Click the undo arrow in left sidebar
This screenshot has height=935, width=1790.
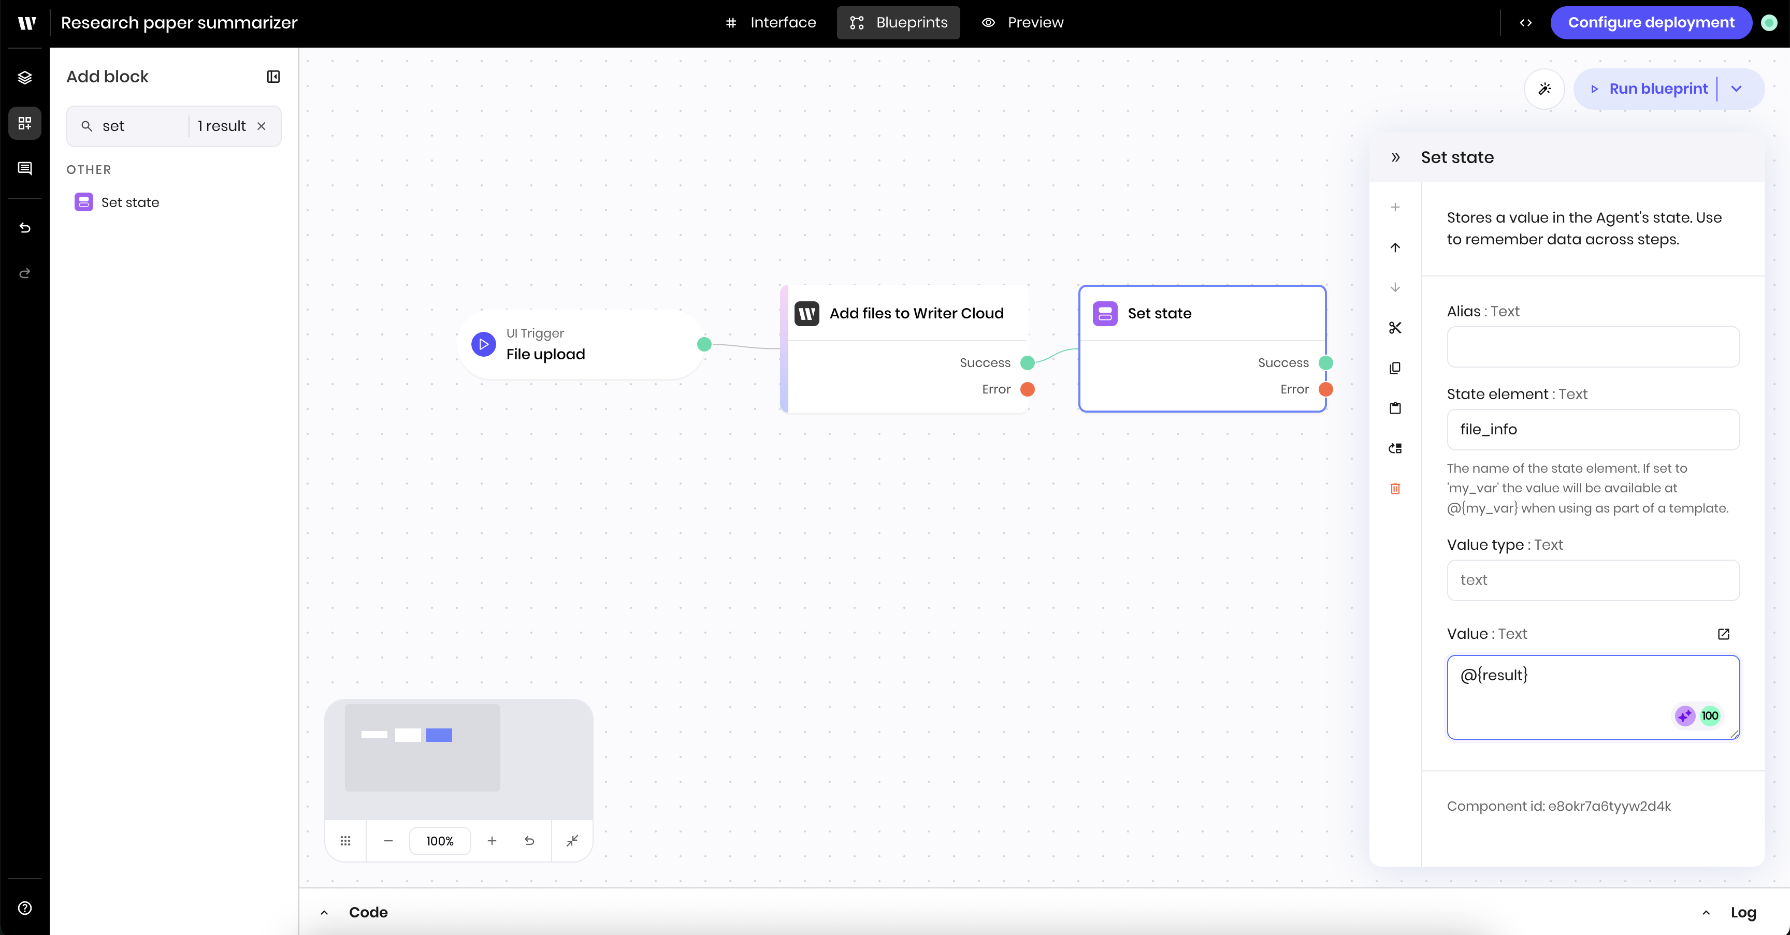pyautogui.click(x=25, y=228)
